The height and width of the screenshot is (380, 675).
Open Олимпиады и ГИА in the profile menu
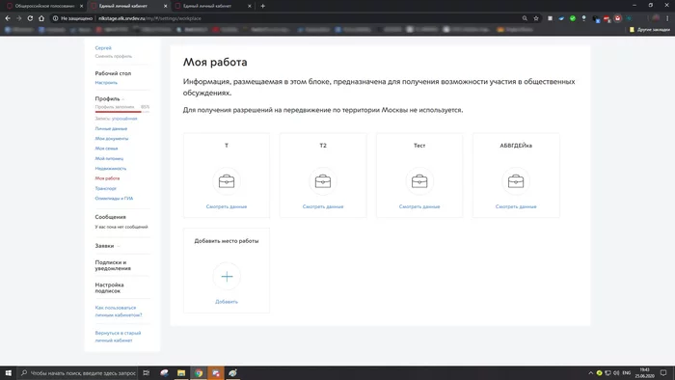[114, 199]
